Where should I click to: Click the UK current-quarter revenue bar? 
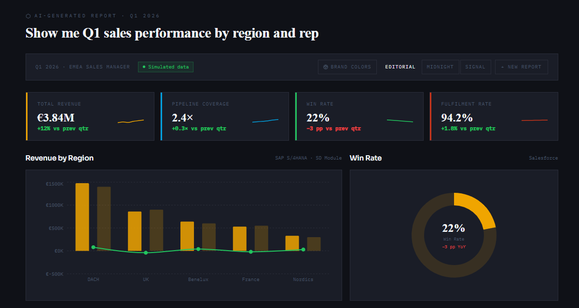(x=135, y=231)
